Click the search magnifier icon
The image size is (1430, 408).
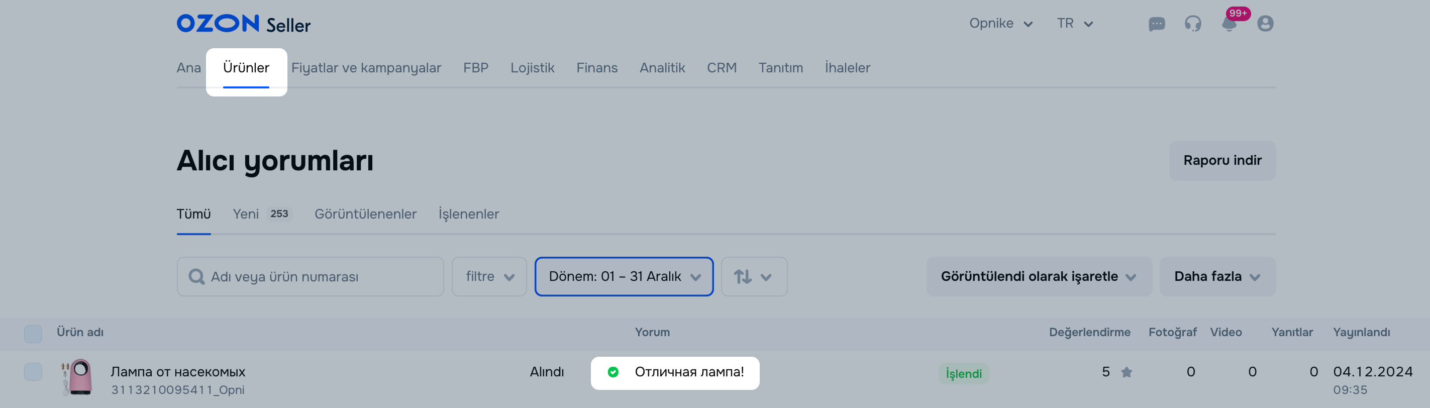[196, 276]
